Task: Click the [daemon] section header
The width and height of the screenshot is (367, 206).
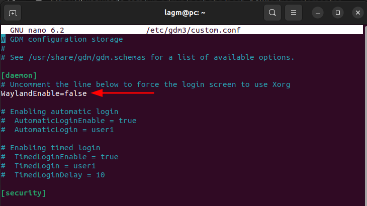Action: 19,75
